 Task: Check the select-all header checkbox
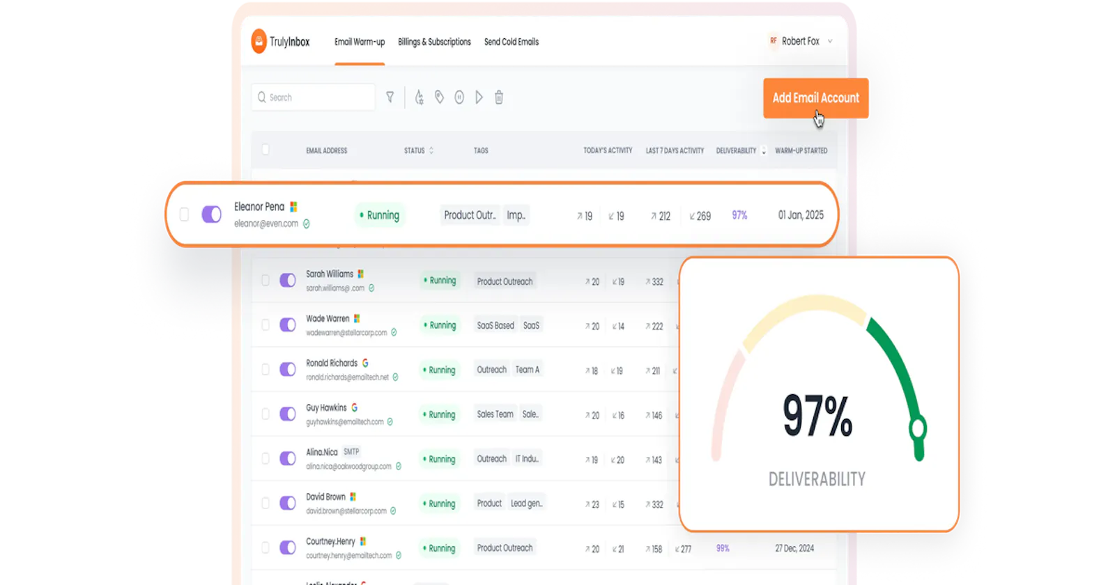(x=266, y=149)
